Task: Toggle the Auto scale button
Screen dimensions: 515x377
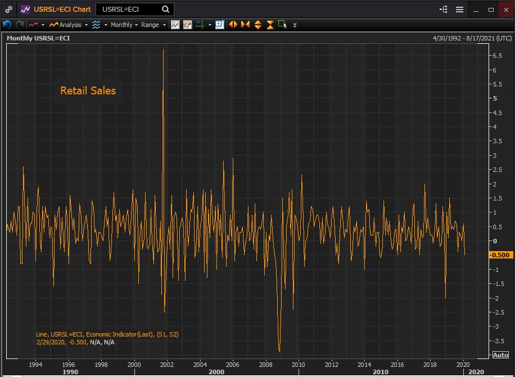Action: tap(500, 355)
